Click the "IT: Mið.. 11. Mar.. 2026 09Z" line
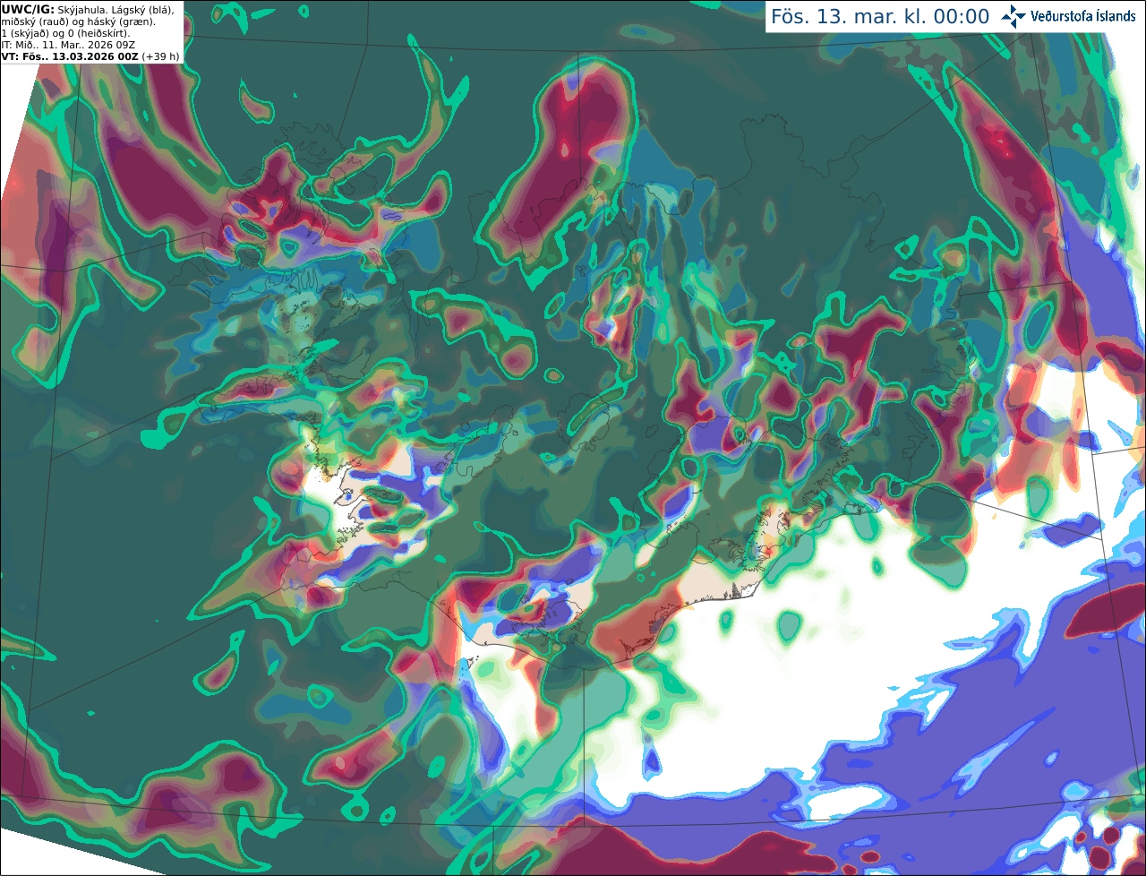This screenshot has height=876, width=1146. pos(68,45)
